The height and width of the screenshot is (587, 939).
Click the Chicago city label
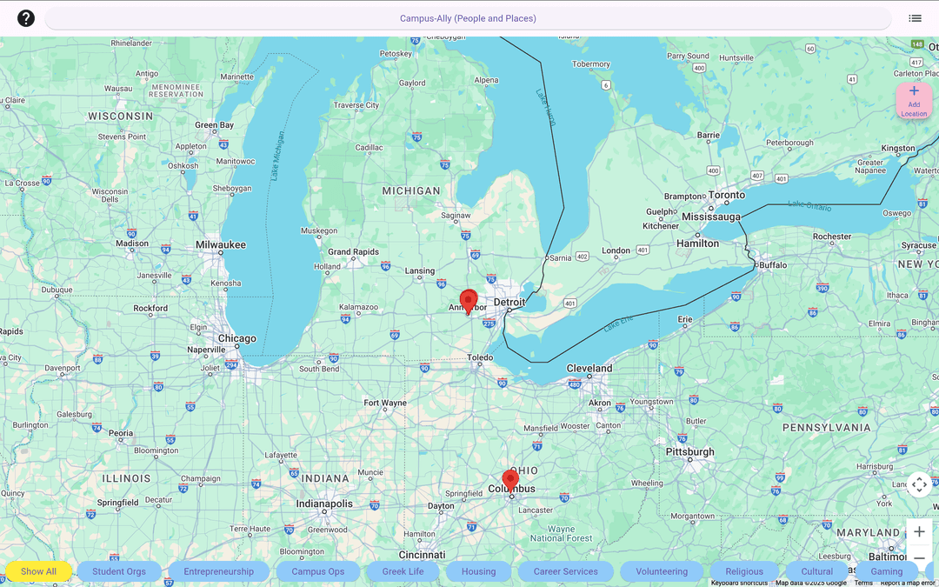pos(237,338)
